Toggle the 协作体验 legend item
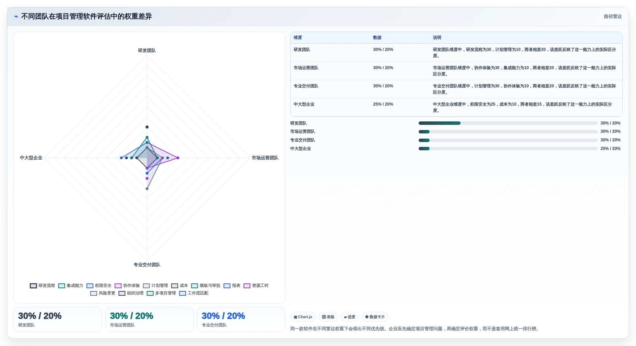The width and height of the screenshot is (636, 346). click(127, 286)
